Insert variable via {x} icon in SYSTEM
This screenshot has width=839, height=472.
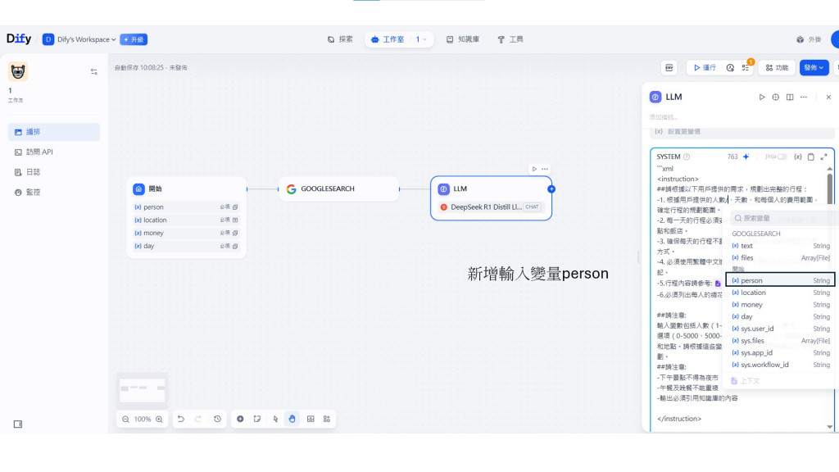[798, 157]
